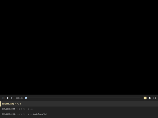Start playback with the play button
The height and width of the screenshot is (118, 158).
click(x=8, y=98)
